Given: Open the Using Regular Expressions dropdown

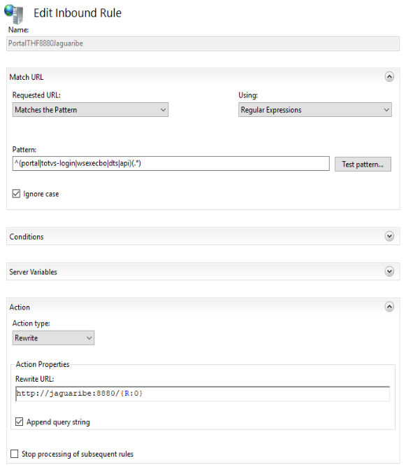Looking at the screenshot, I should (x=315, y=110).
